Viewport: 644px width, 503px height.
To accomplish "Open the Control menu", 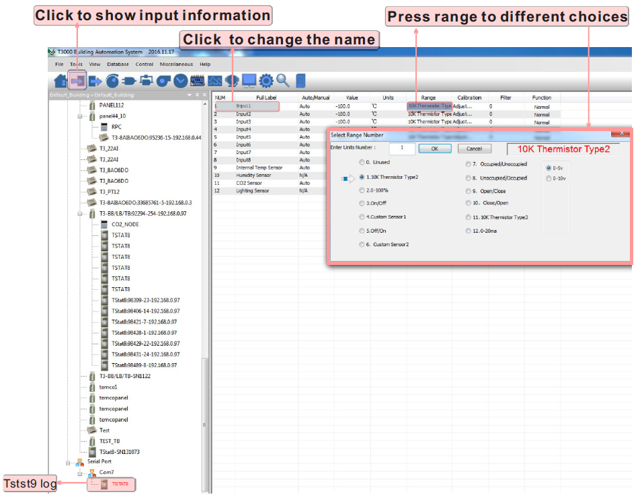I will click(145, 65).
